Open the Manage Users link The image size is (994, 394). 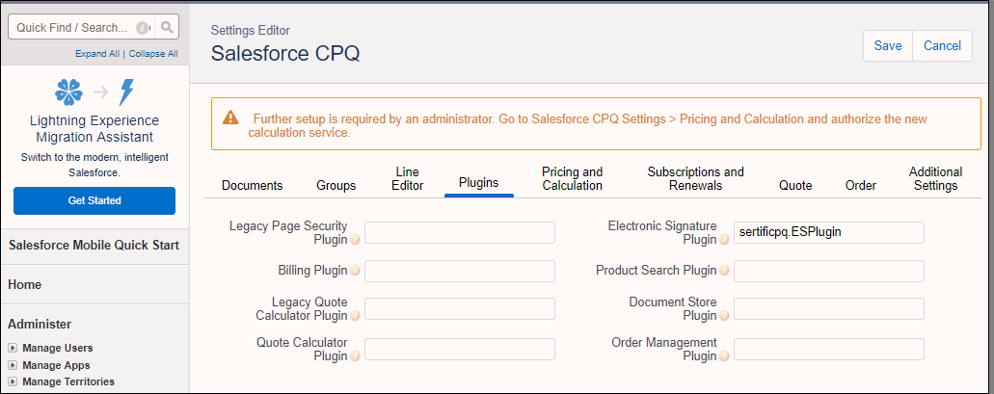coord(58,348)
